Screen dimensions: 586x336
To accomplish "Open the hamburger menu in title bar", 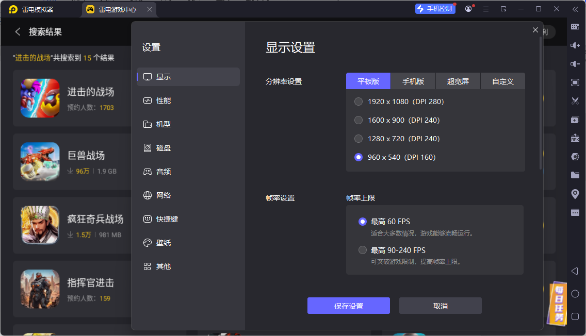I will click(486, 9).
